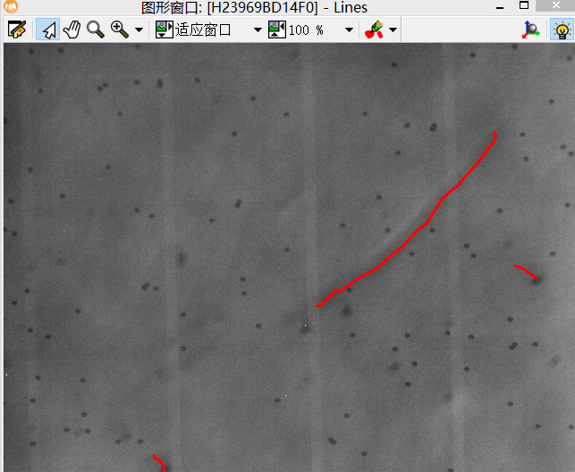Open the zoom-in tool dropdown arrow

tap(139, 29)
